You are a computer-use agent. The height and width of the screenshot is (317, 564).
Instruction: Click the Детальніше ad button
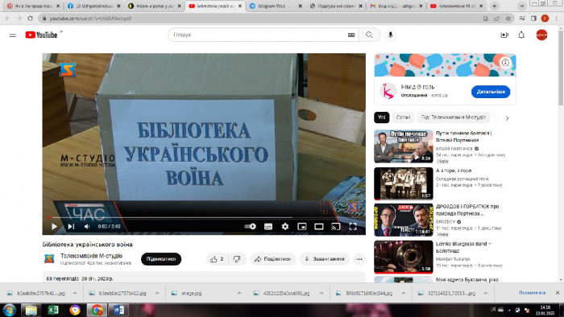point(491,92)
